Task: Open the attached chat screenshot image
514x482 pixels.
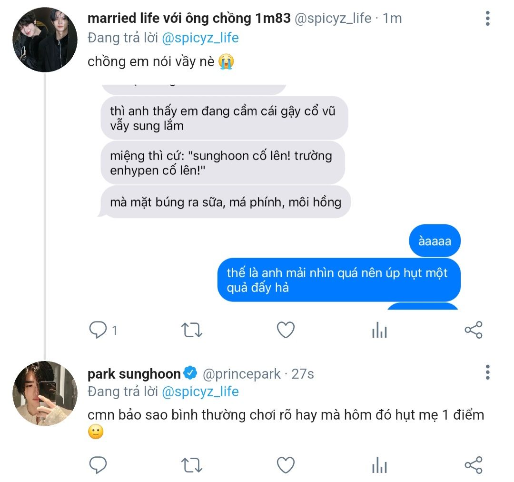Action: point(281,195)
